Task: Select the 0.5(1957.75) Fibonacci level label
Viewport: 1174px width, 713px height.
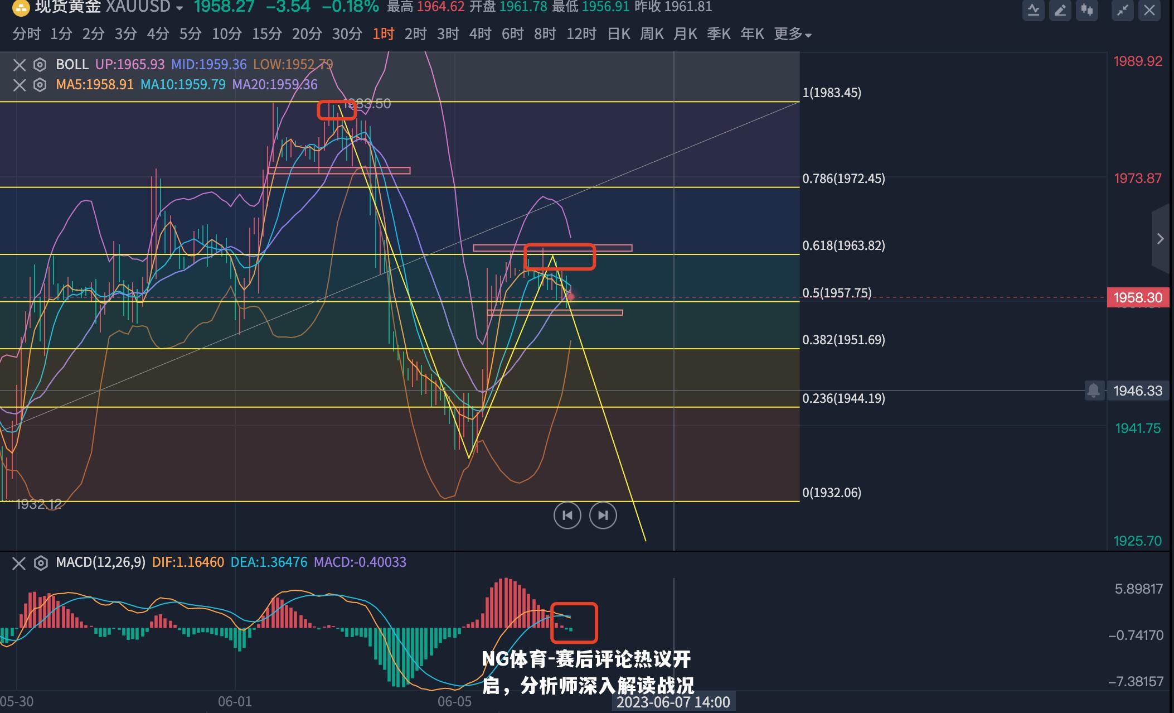Action: (x=837, y=293)
